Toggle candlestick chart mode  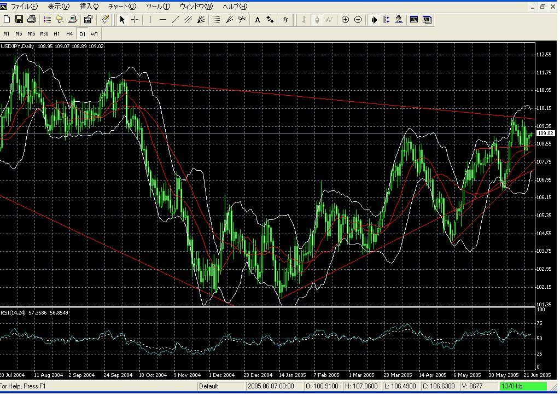tap(317, 20)
